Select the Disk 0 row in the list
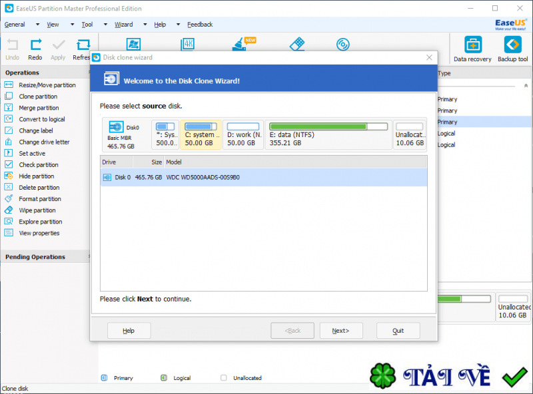The width and height of the screenshot is (533, 394). (200, 177)
